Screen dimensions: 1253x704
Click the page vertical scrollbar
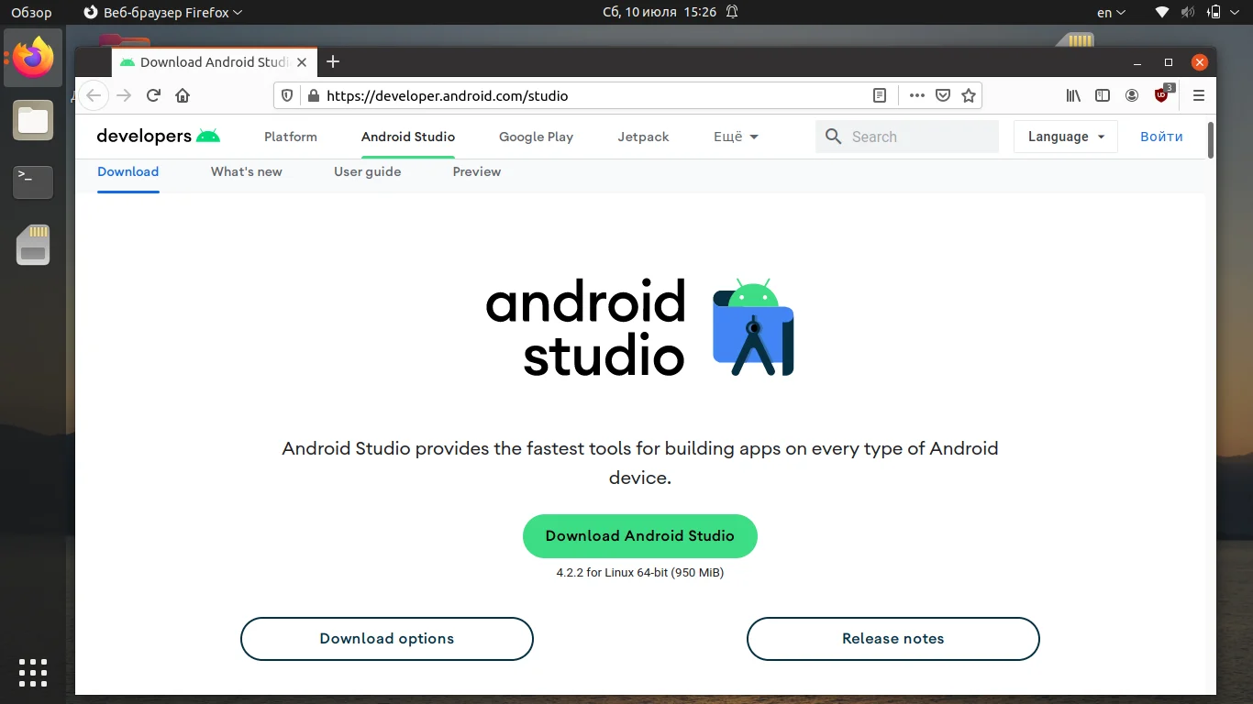(x=1211, y=139)
